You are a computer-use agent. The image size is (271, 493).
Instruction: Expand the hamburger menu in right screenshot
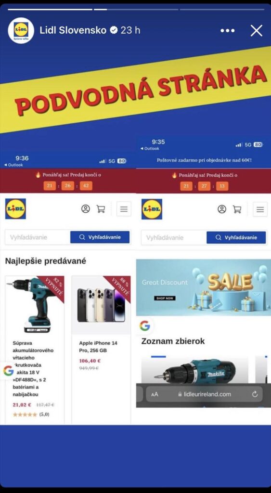pos(260,209)
